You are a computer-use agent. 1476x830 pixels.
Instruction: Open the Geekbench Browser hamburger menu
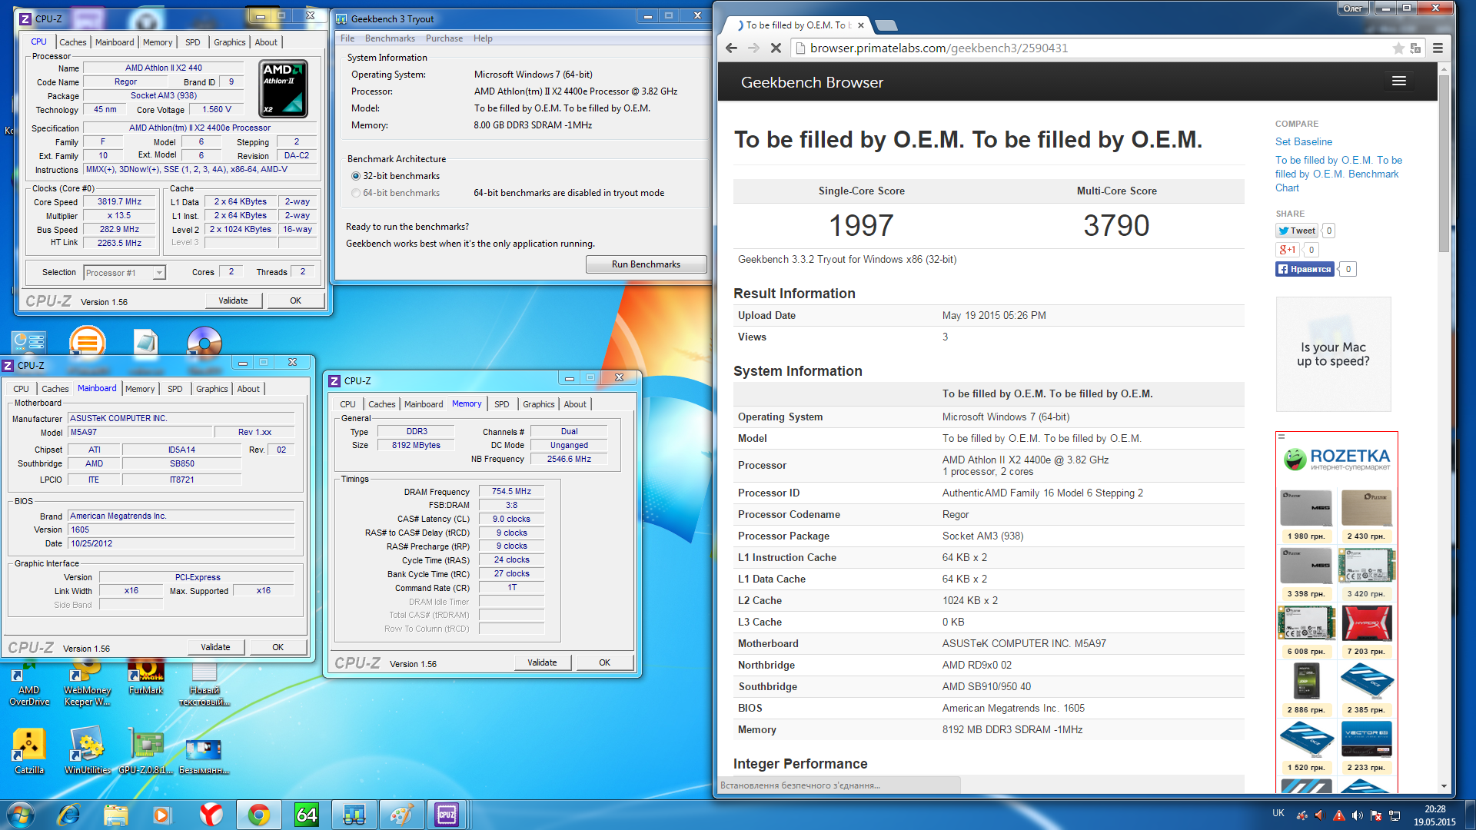[1399, 81]
